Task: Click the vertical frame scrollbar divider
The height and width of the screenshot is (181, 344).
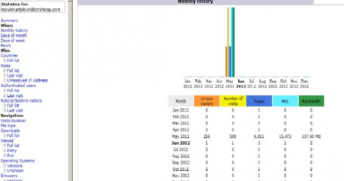Action: pyautogui.click(x=70, y=90)
